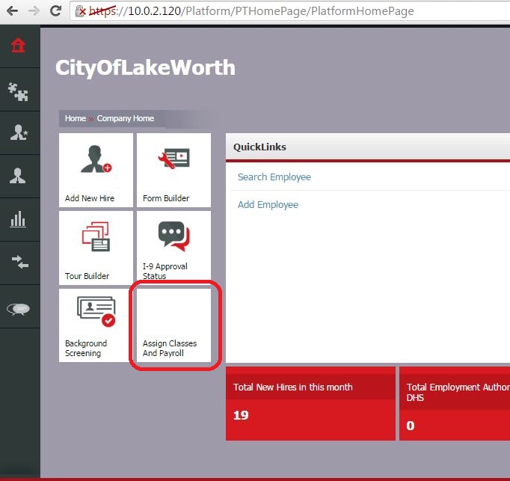Screen dimensions: 510x481
Task: Reload the page with the refresh button
Action: point(55,11)
